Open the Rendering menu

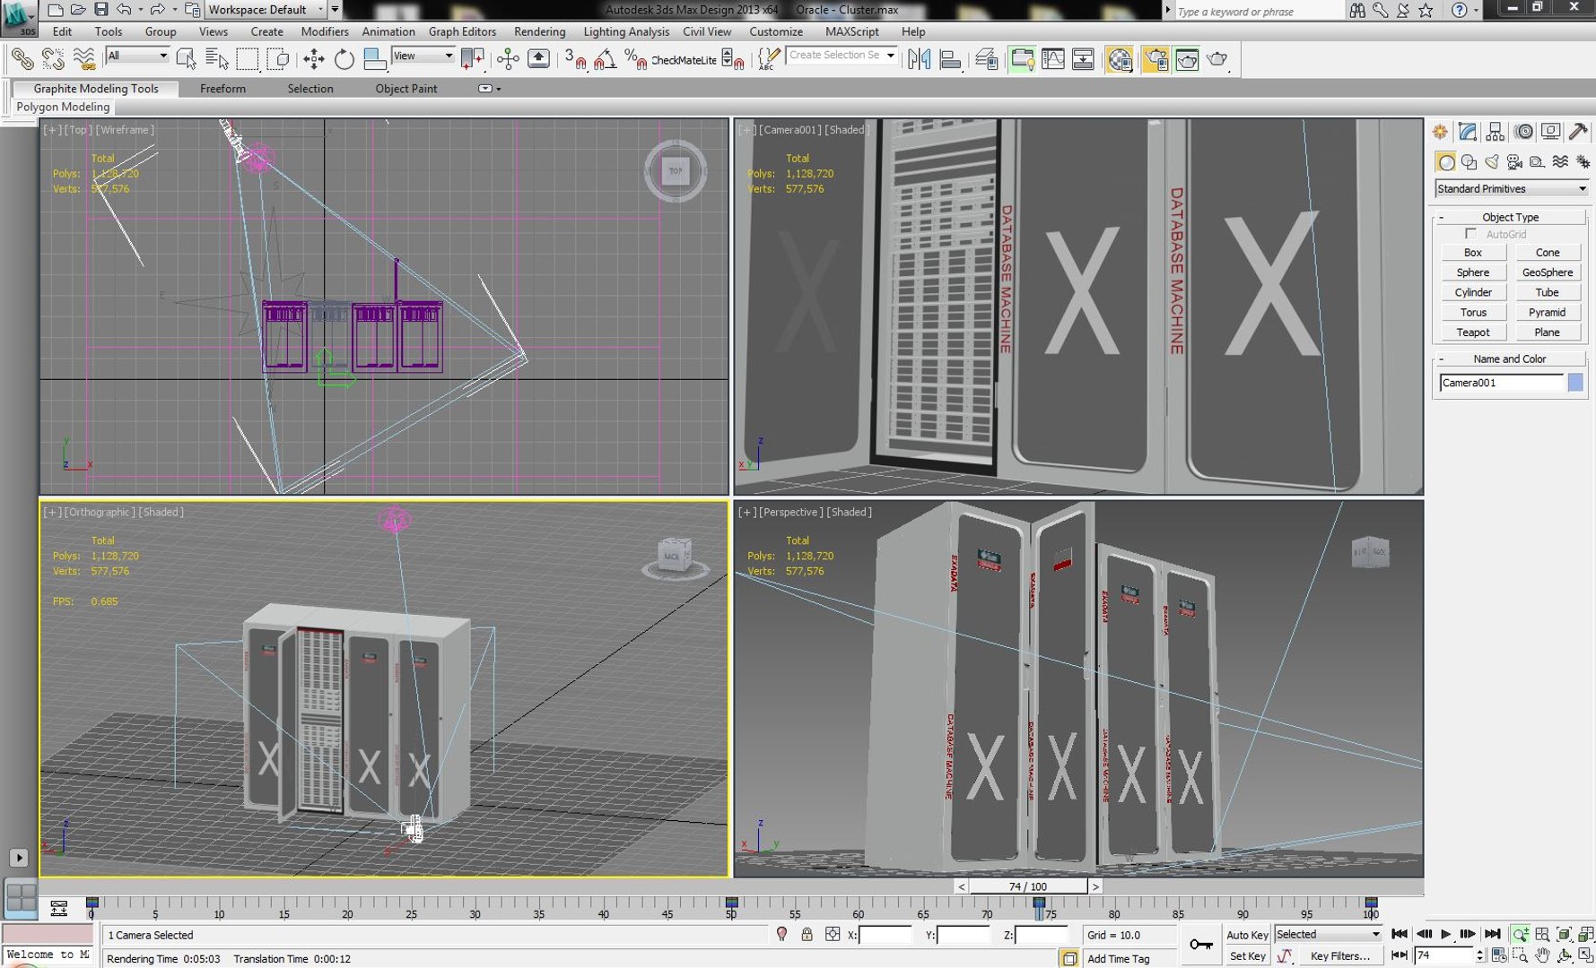(x=539, y=31)
